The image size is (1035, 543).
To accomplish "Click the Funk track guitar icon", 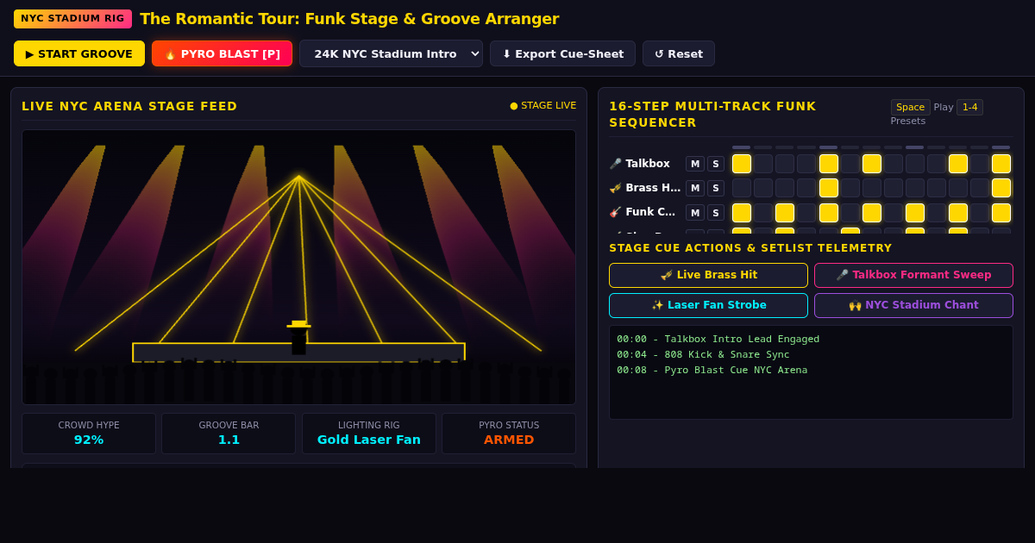I will tap(615, 212).
